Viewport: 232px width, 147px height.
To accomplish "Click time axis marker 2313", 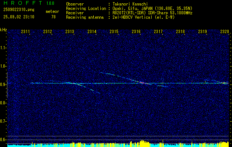I will point(70,31).
